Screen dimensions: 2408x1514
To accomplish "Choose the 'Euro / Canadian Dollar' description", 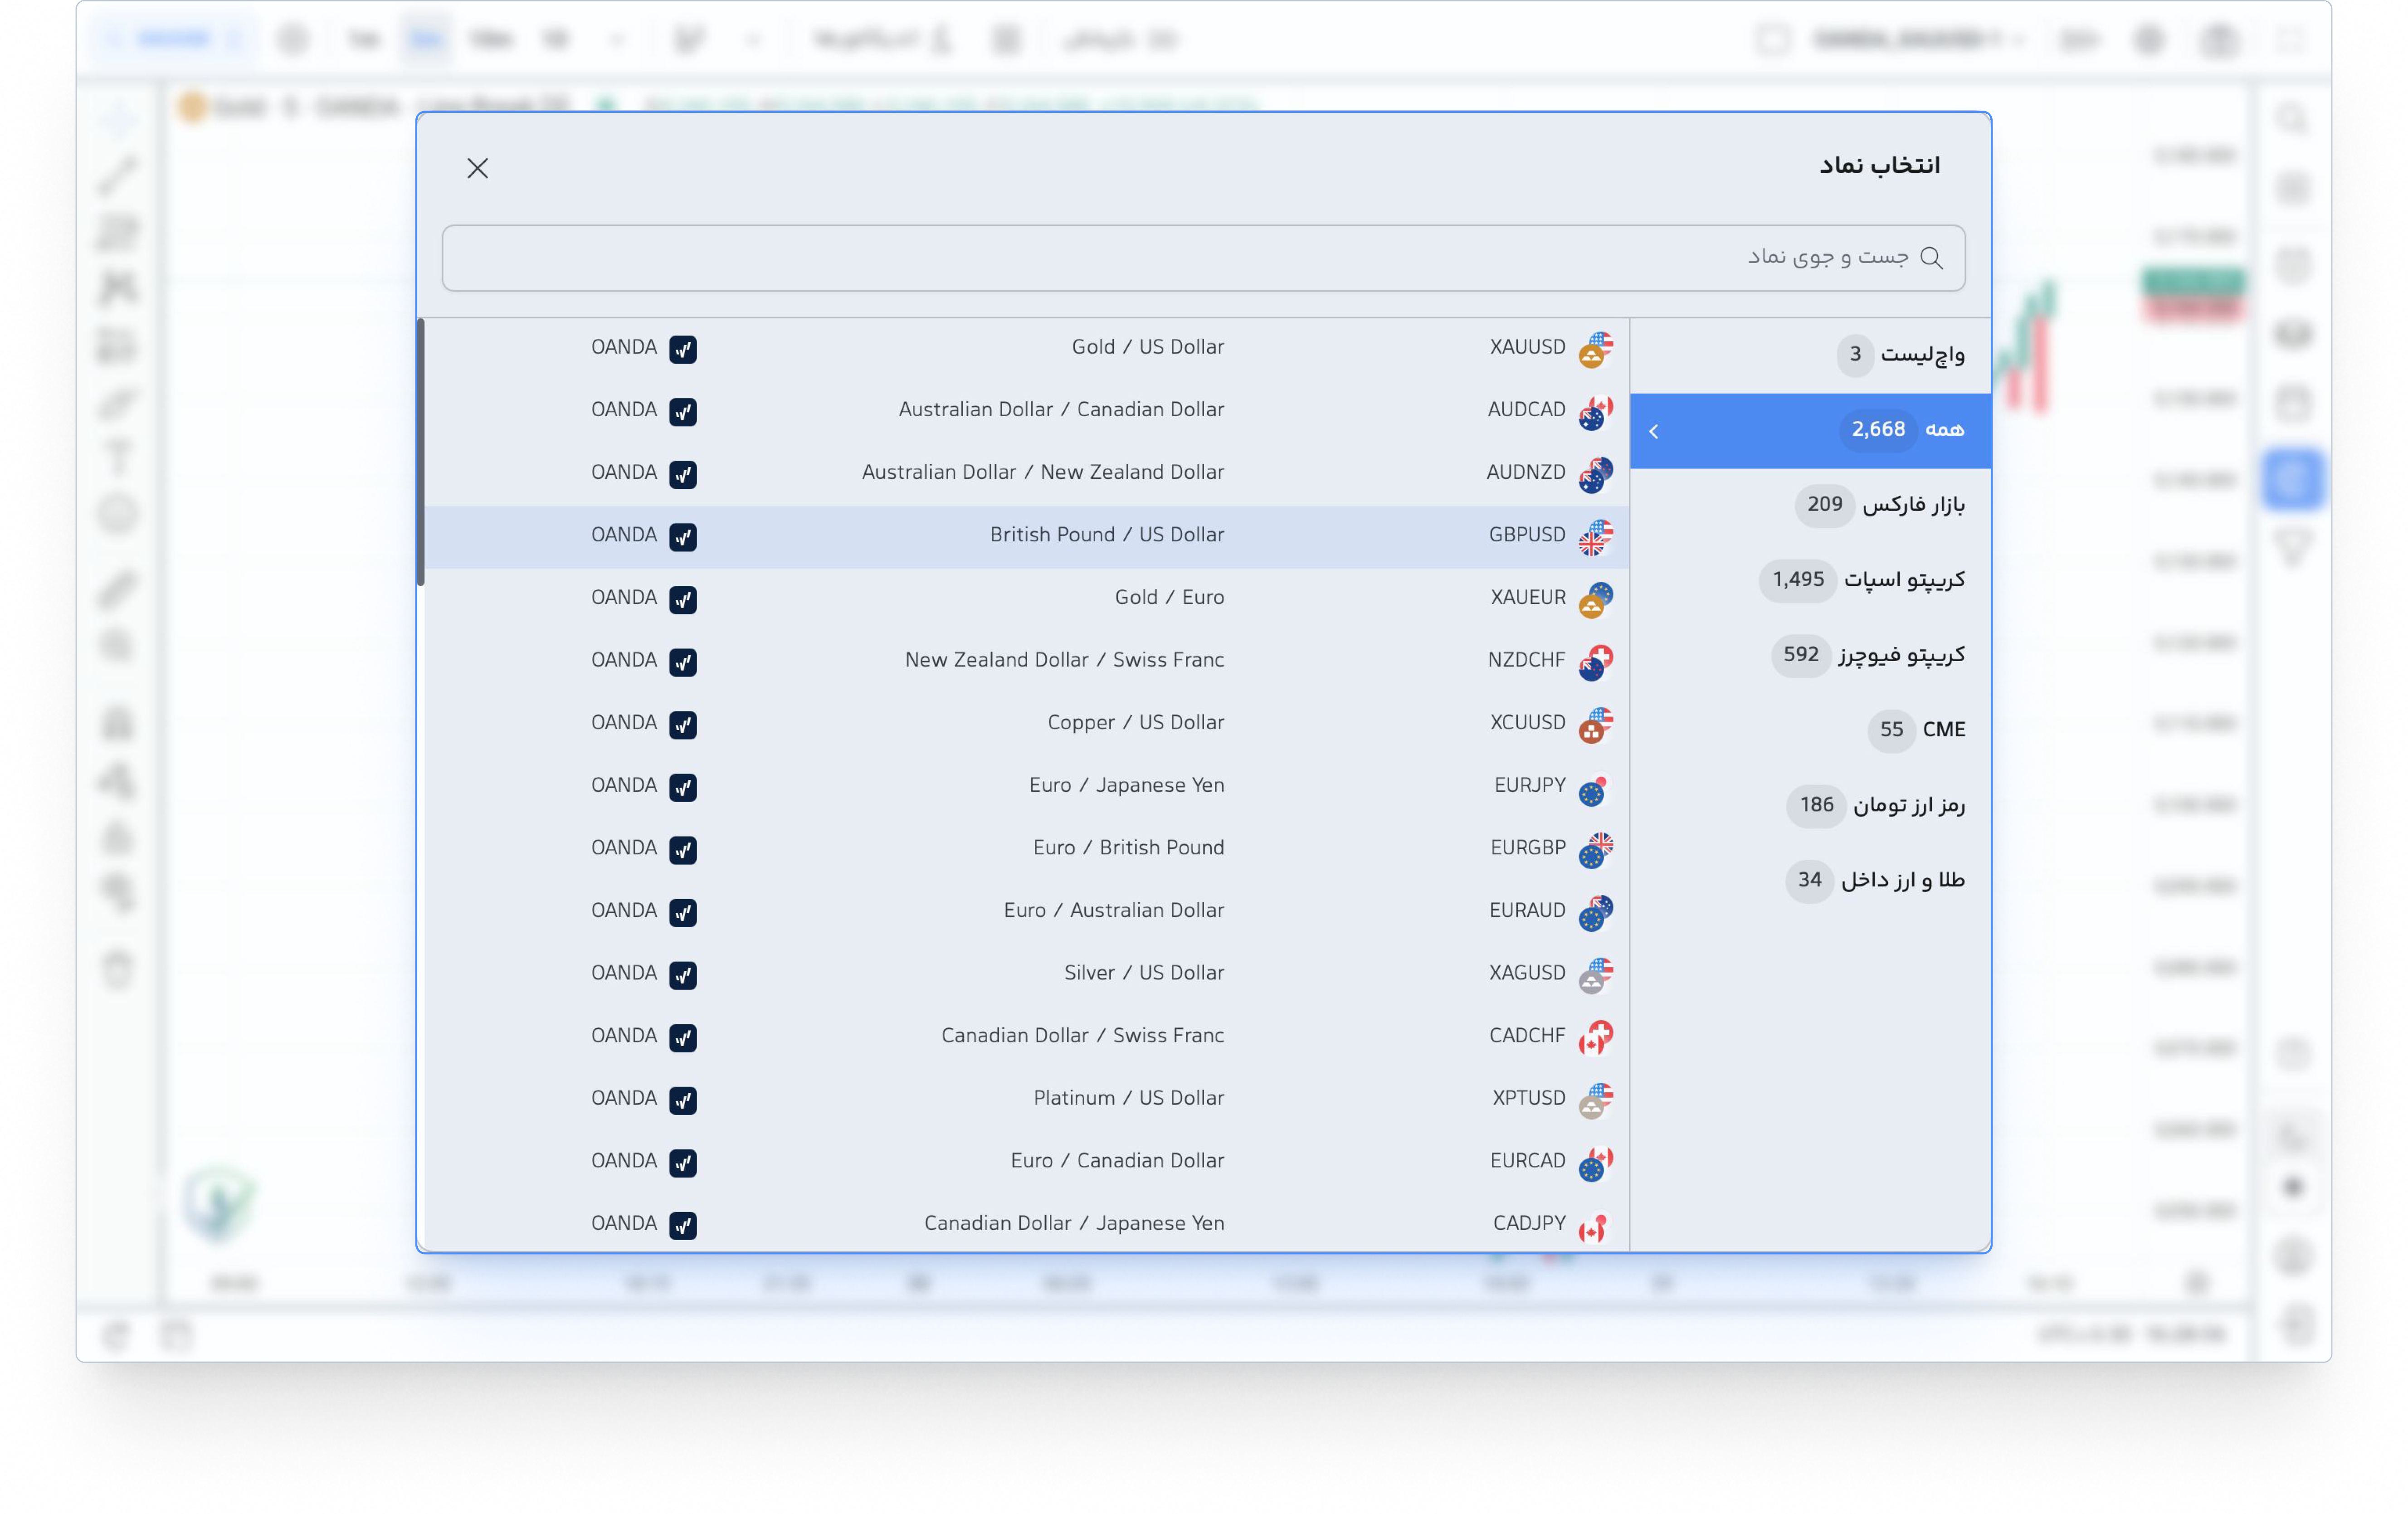I will (x=1117, y=1161).
